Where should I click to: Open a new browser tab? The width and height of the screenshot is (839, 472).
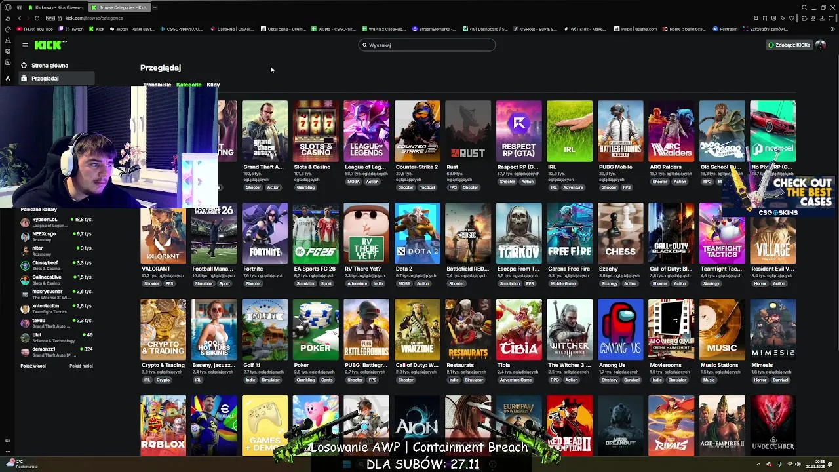pyautogui.click(x=155, y=7)
